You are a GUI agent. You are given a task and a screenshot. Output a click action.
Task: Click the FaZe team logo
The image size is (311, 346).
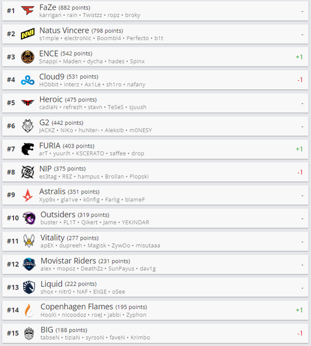(28, 10)
